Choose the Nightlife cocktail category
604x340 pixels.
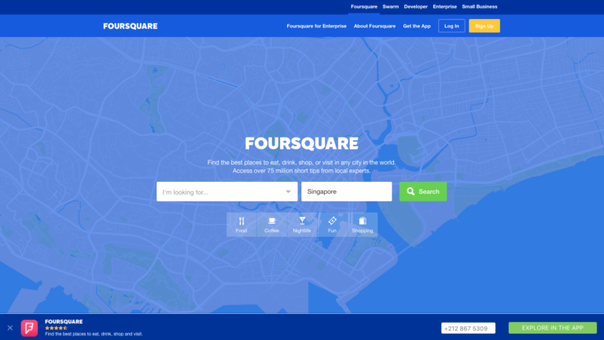coord(302,225)
